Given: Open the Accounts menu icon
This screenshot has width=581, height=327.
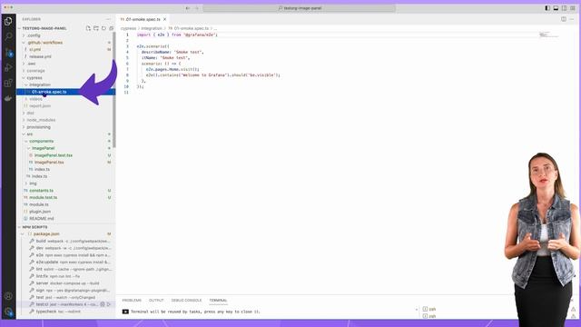Looking at the screenshot, I should point(8,296).
